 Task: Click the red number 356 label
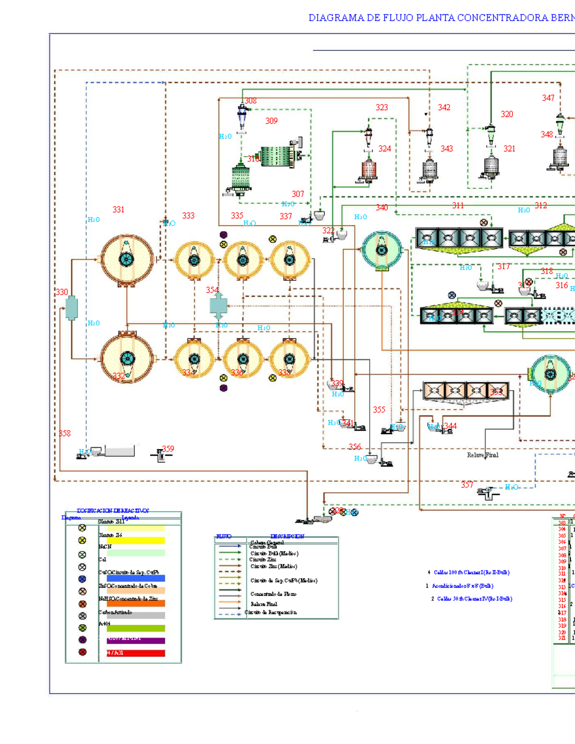(x=355, y=446)
